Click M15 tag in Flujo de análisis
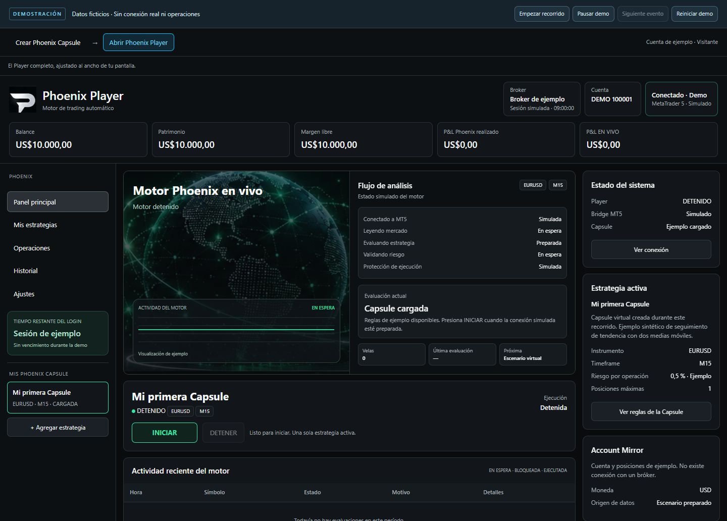Viewport: 727px width, 521px height. tap(558, 185)
